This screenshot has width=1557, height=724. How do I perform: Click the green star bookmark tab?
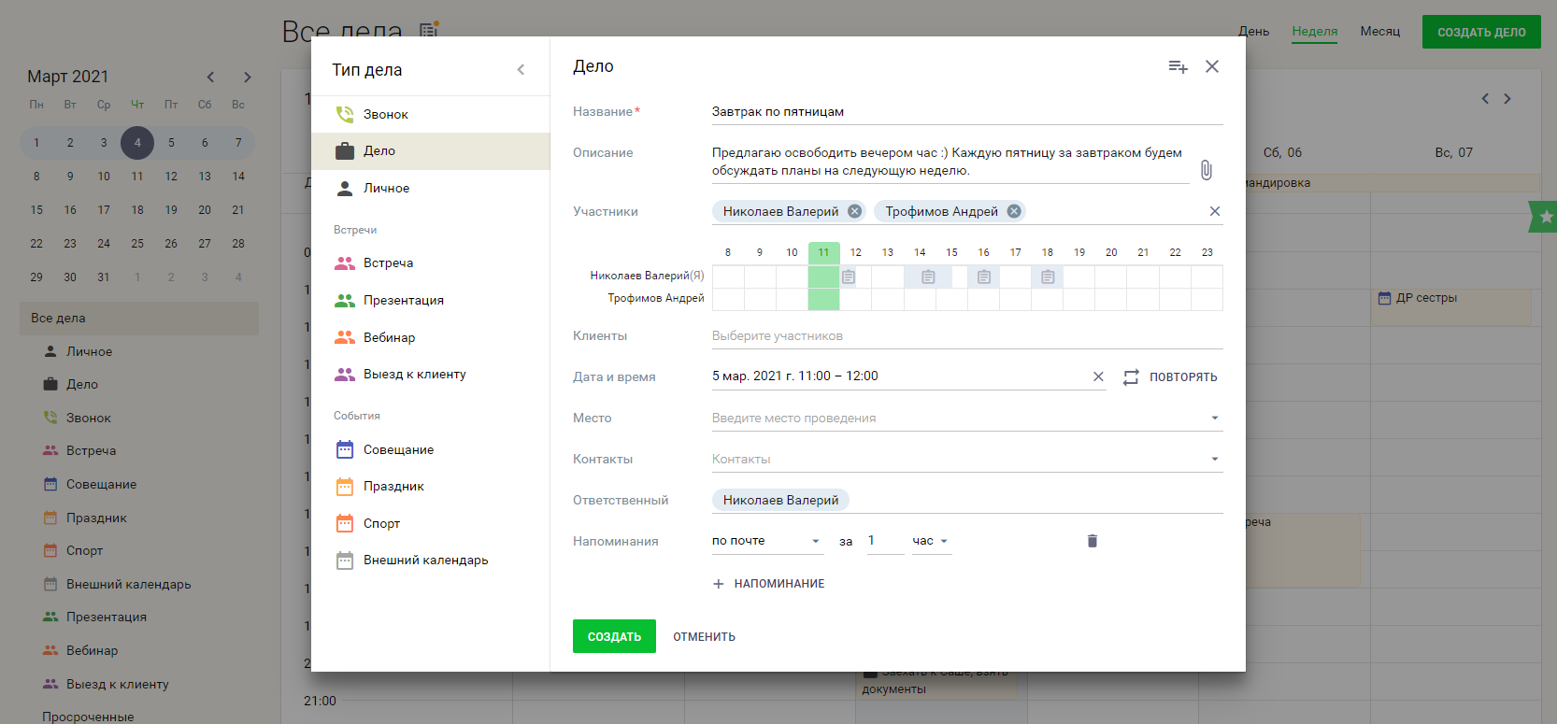(1544, 217)
